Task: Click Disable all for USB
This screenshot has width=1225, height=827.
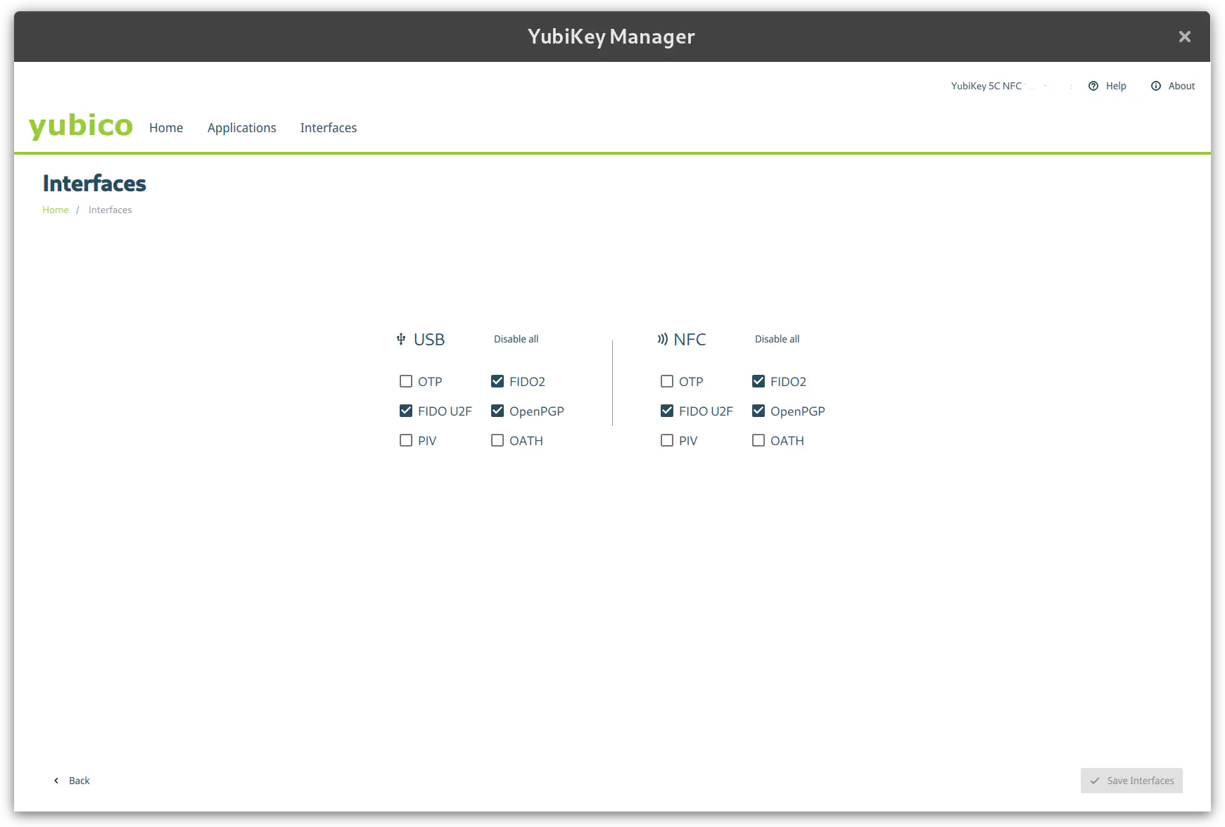Action: click(516, 339)
